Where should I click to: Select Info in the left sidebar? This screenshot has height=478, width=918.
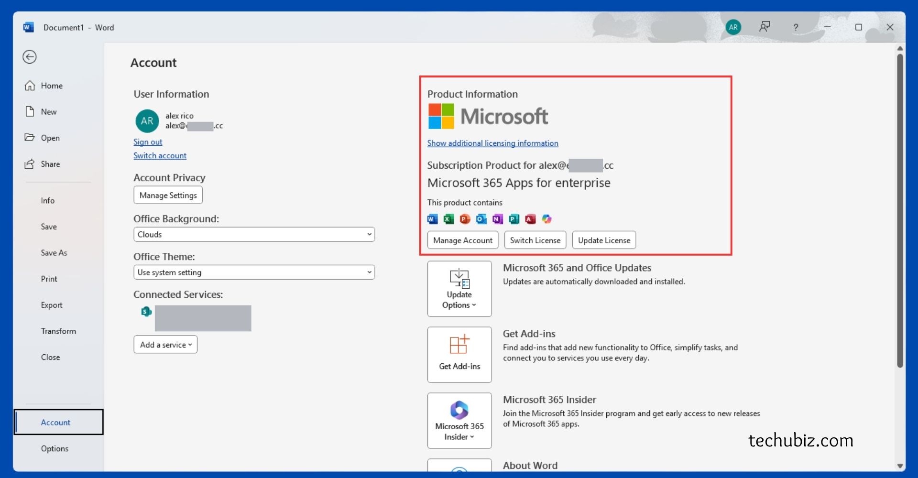click(48, 201)
